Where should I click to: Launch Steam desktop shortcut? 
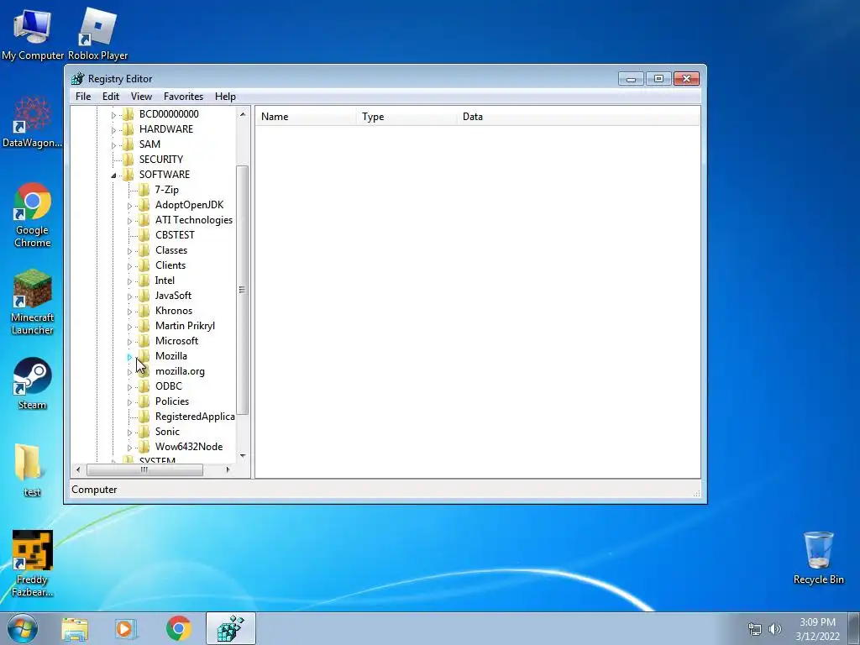point(32,383)
